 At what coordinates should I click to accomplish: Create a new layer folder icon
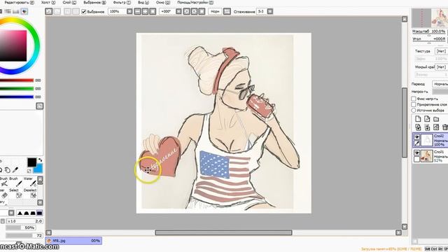coord(436,119)
